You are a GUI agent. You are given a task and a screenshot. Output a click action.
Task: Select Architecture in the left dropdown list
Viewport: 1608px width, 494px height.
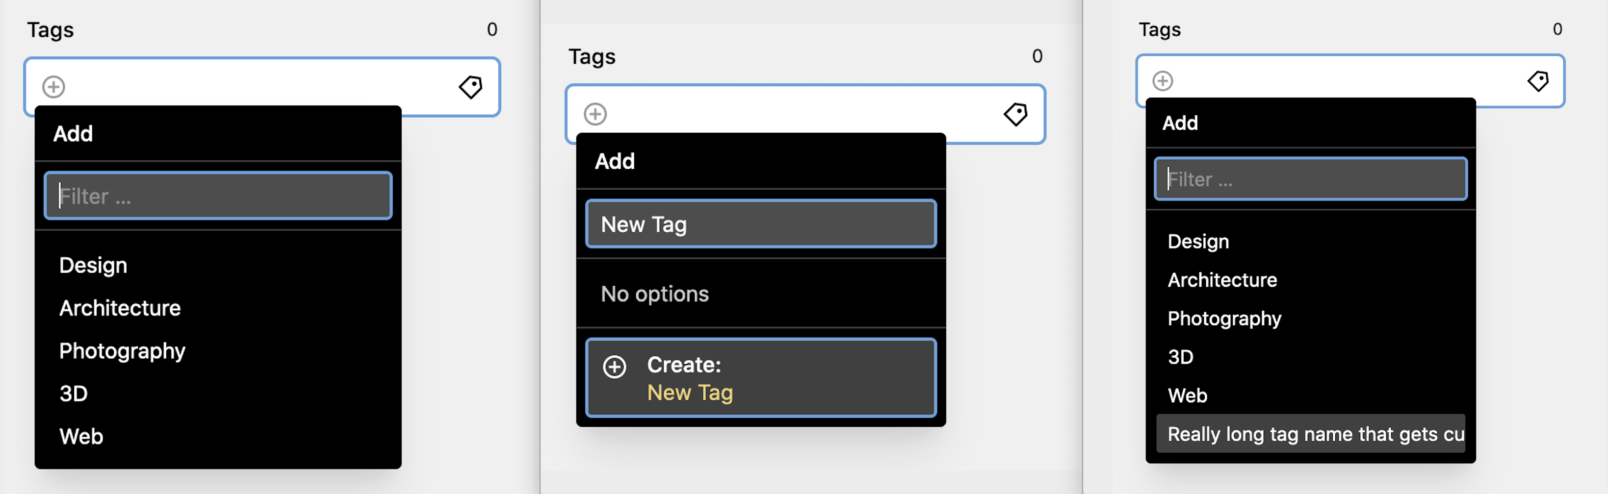(120, 307)
